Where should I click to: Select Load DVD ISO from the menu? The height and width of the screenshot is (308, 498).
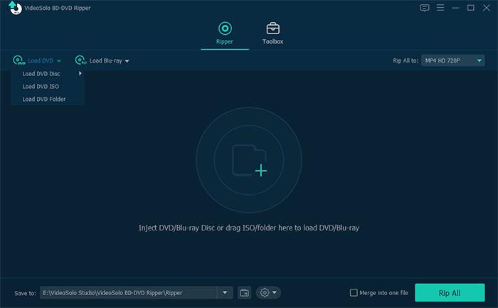[41, 86]
